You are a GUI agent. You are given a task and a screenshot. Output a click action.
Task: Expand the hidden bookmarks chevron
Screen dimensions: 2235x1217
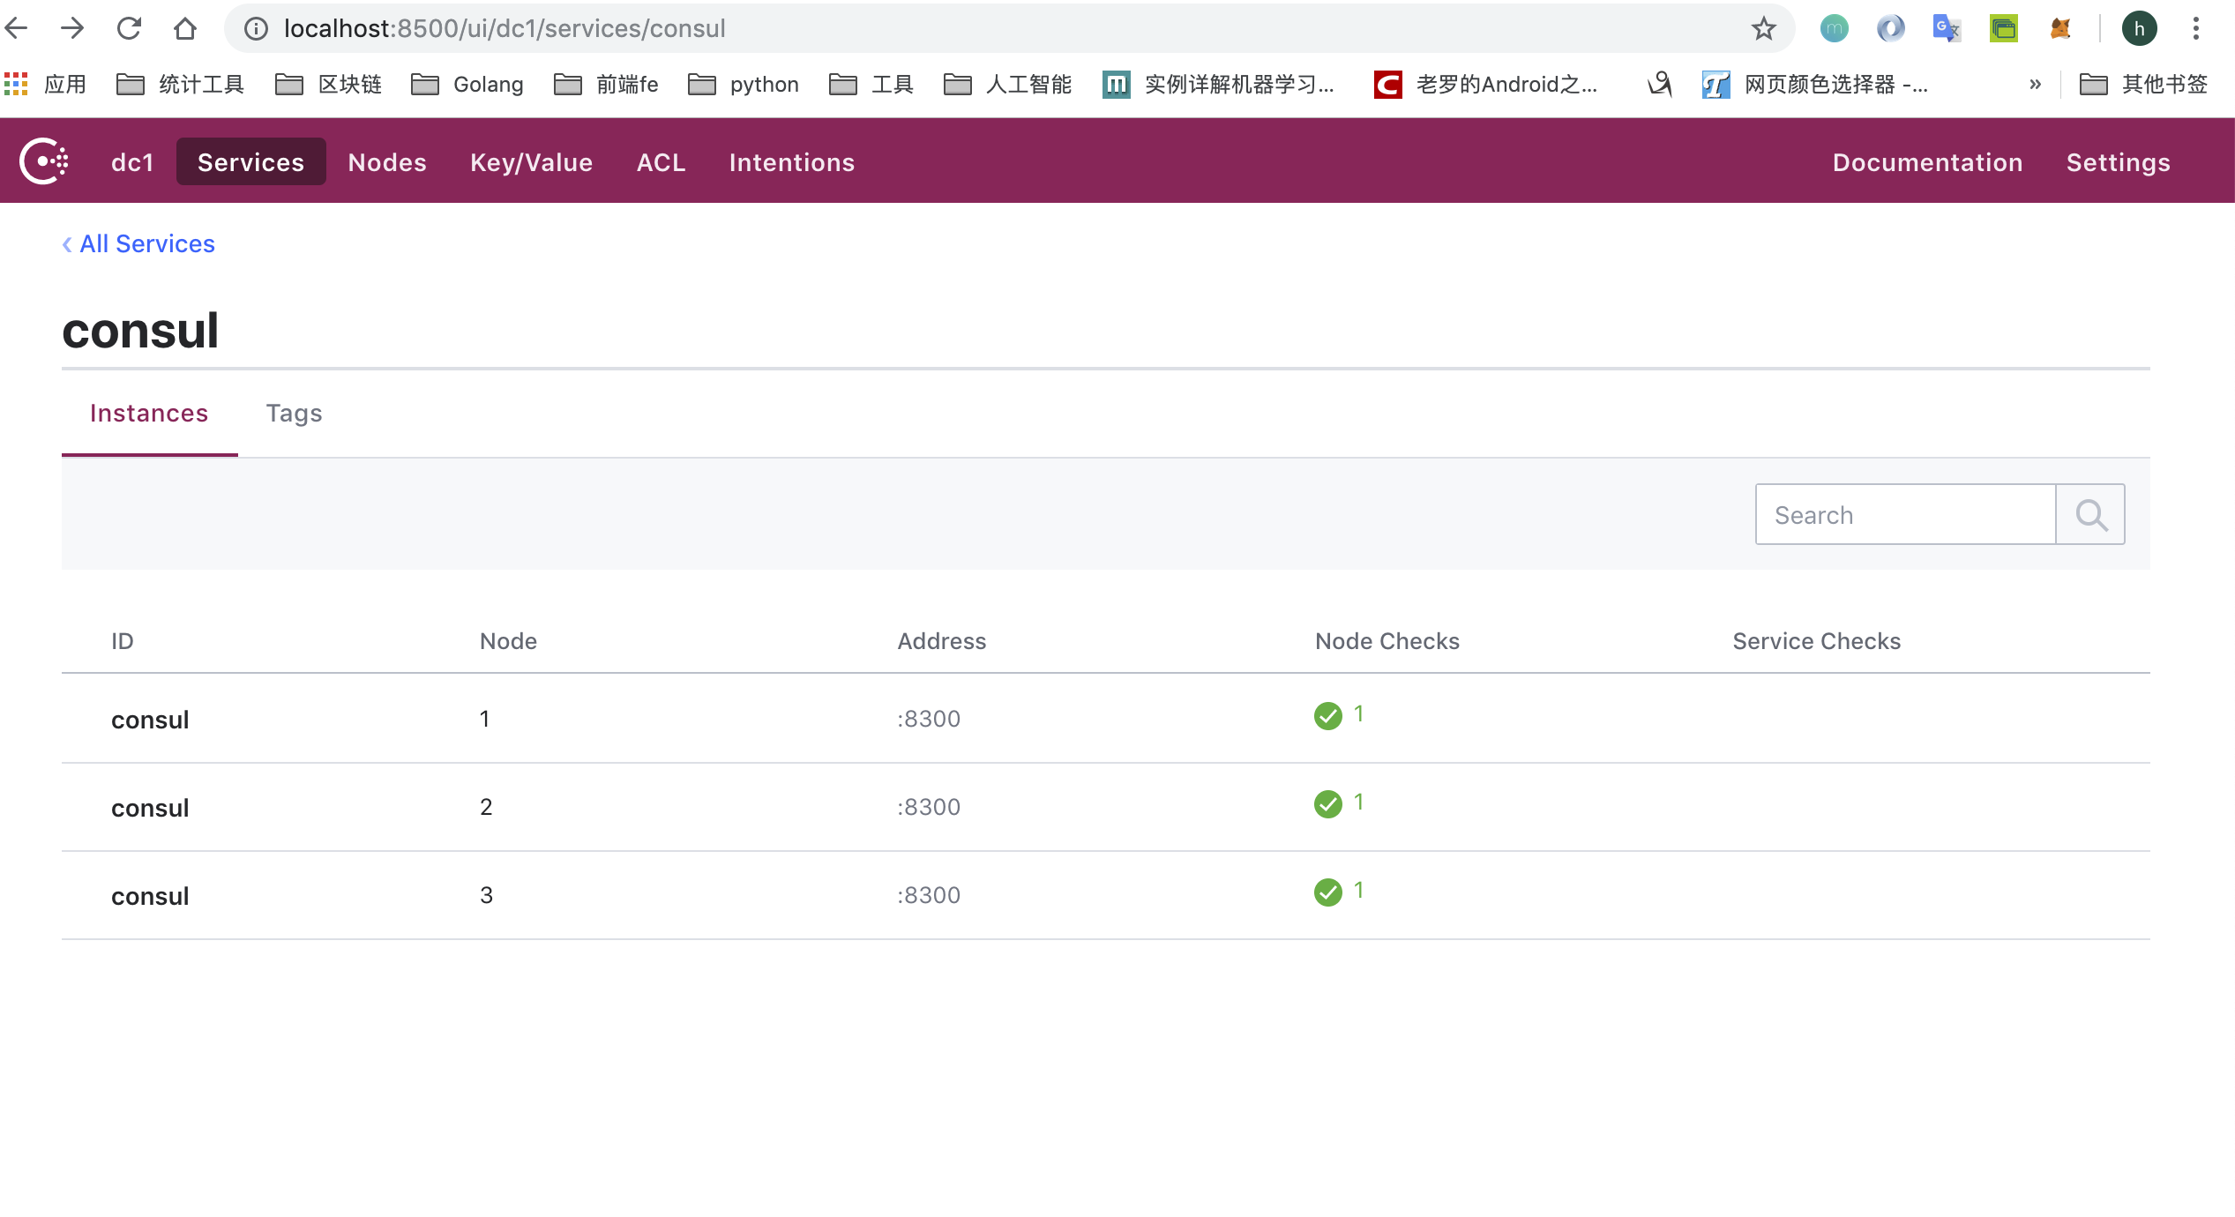(x=2035, y=84)
